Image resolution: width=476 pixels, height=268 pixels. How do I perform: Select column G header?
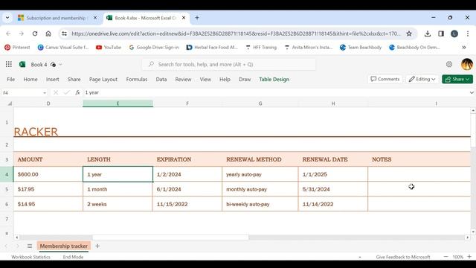tap(260, 103)
